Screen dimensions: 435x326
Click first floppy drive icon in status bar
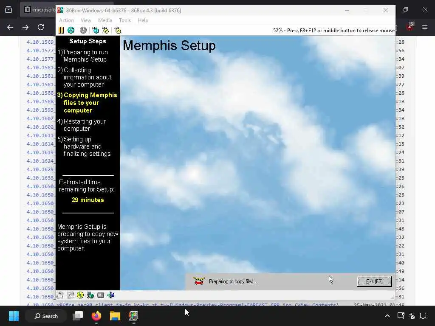point(60,295)
